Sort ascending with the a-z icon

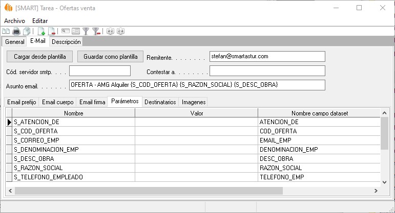(x=110, y=32)
